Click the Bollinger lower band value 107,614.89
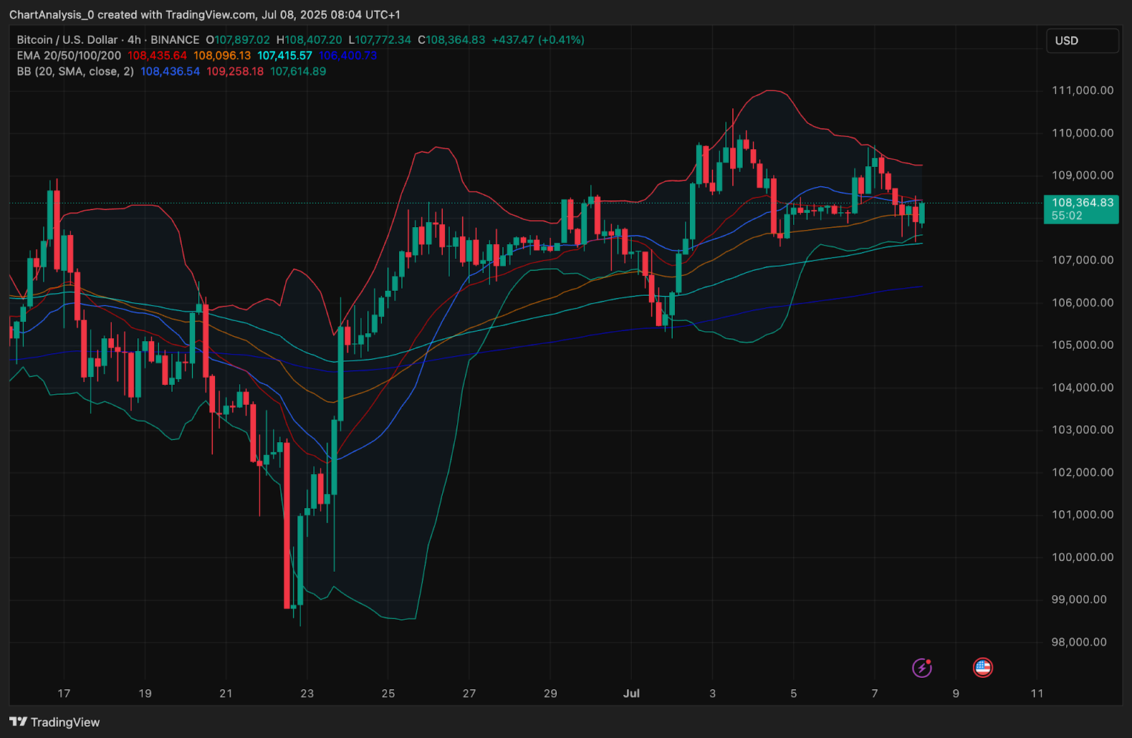 298,71
